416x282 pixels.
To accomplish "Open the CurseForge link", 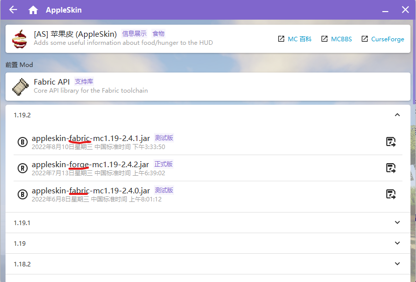I will 382,39.
